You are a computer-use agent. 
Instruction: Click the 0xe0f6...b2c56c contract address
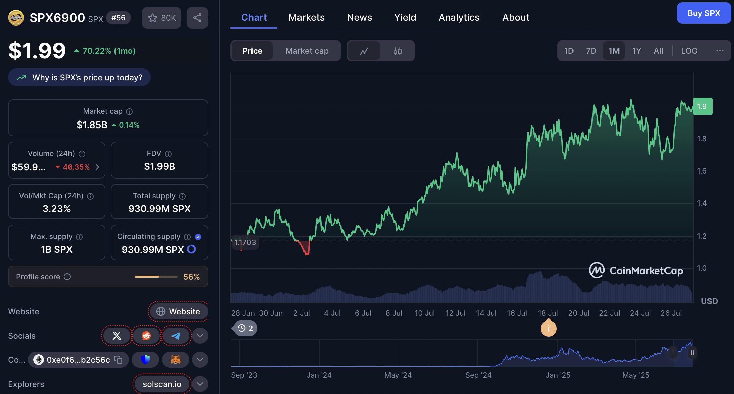78,360
